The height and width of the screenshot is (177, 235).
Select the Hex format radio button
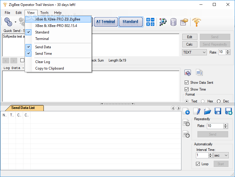(203, 101)
